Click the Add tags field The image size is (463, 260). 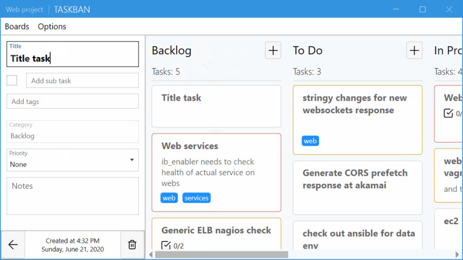pos(73,102)
